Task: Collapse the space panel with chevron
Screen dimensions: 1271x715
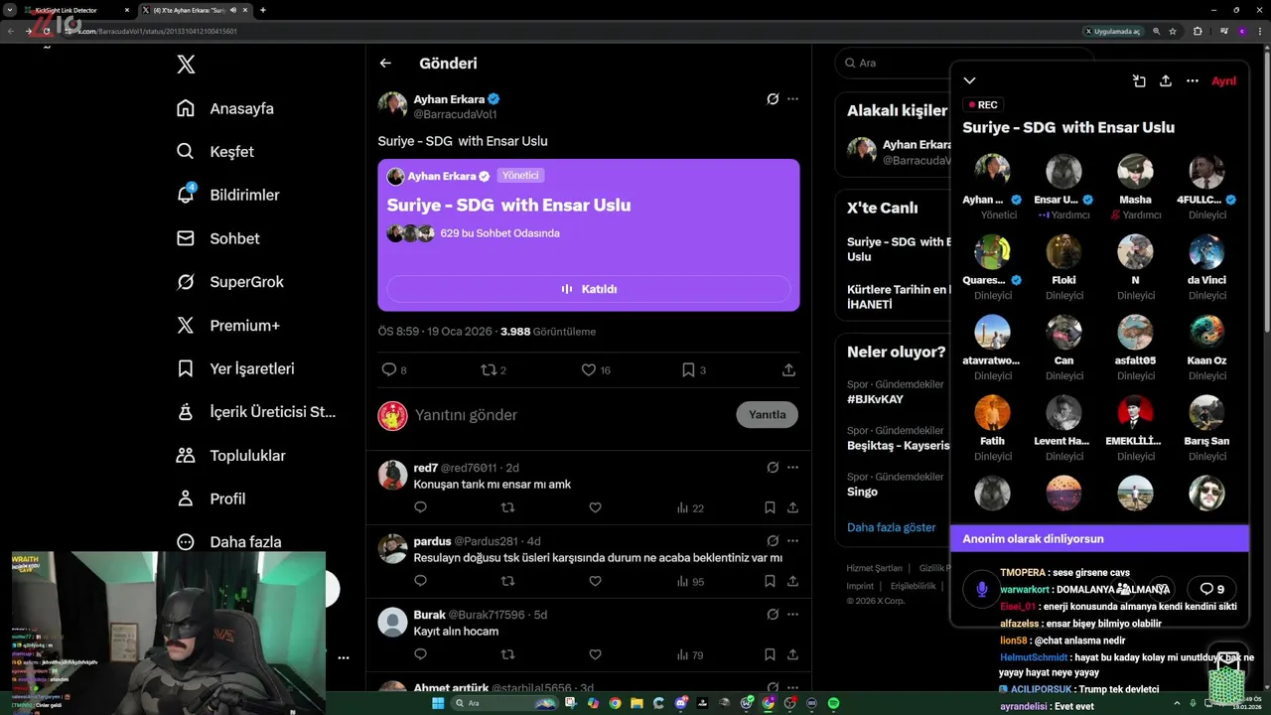Action: (x=970, y=81)
